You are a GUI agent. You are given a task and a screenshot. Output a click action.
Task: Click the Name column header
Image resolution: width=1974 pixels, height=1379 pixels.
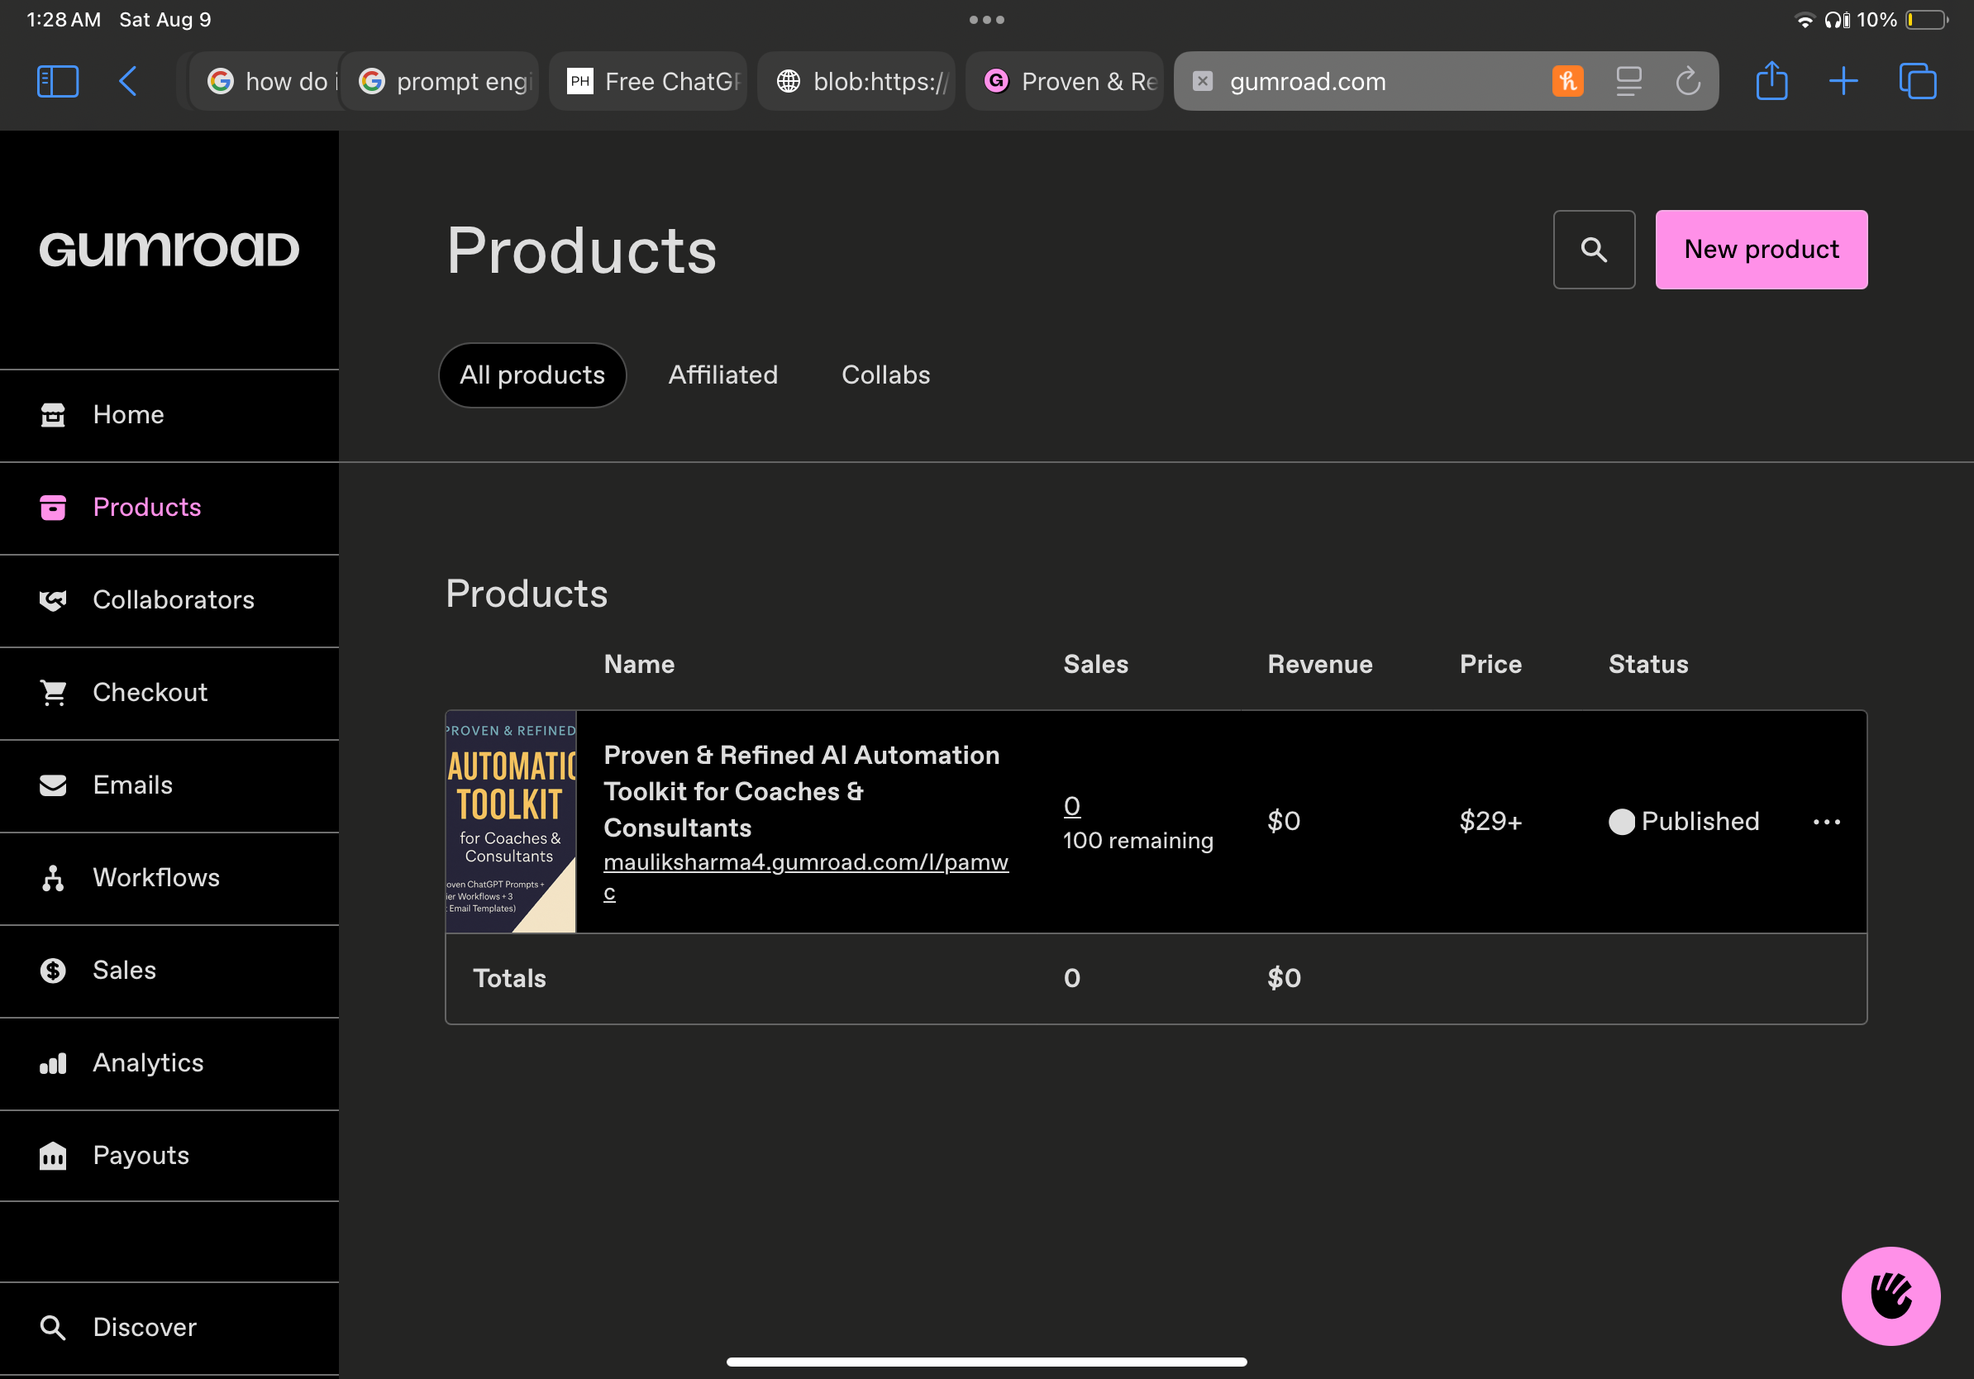pos(640,665)
